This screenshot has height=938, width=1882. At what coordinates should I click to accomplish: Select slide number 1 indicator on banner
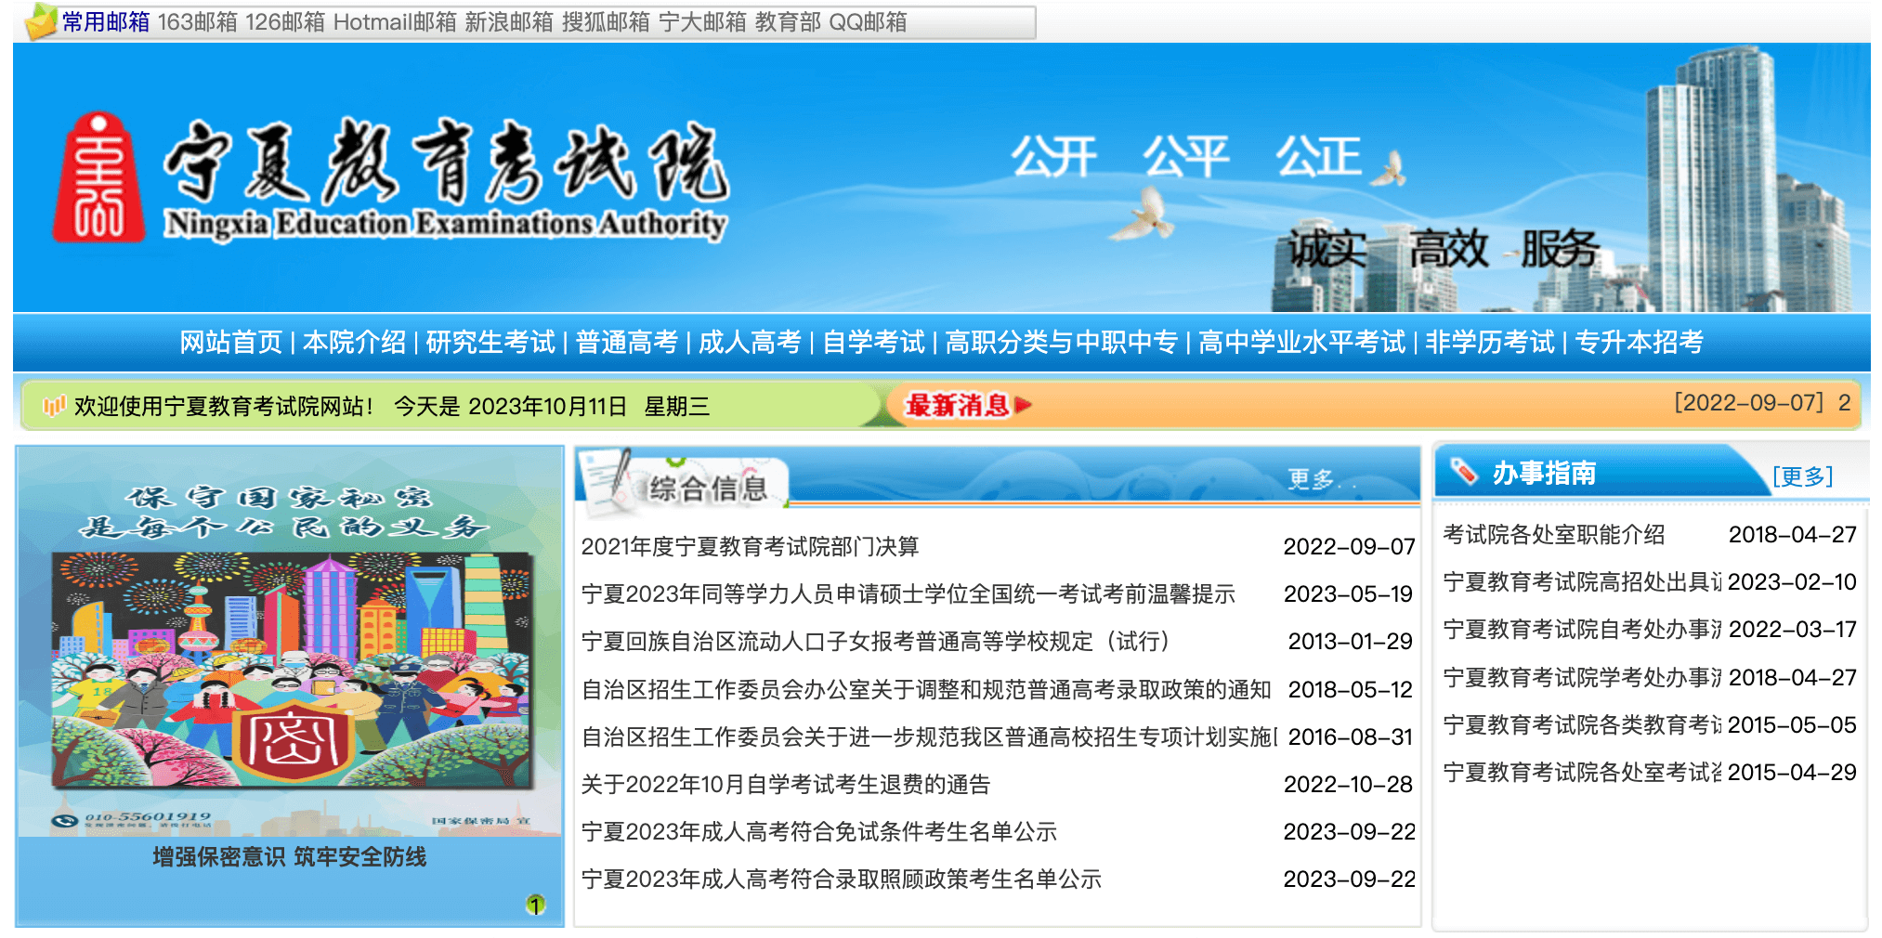point(535,904)
